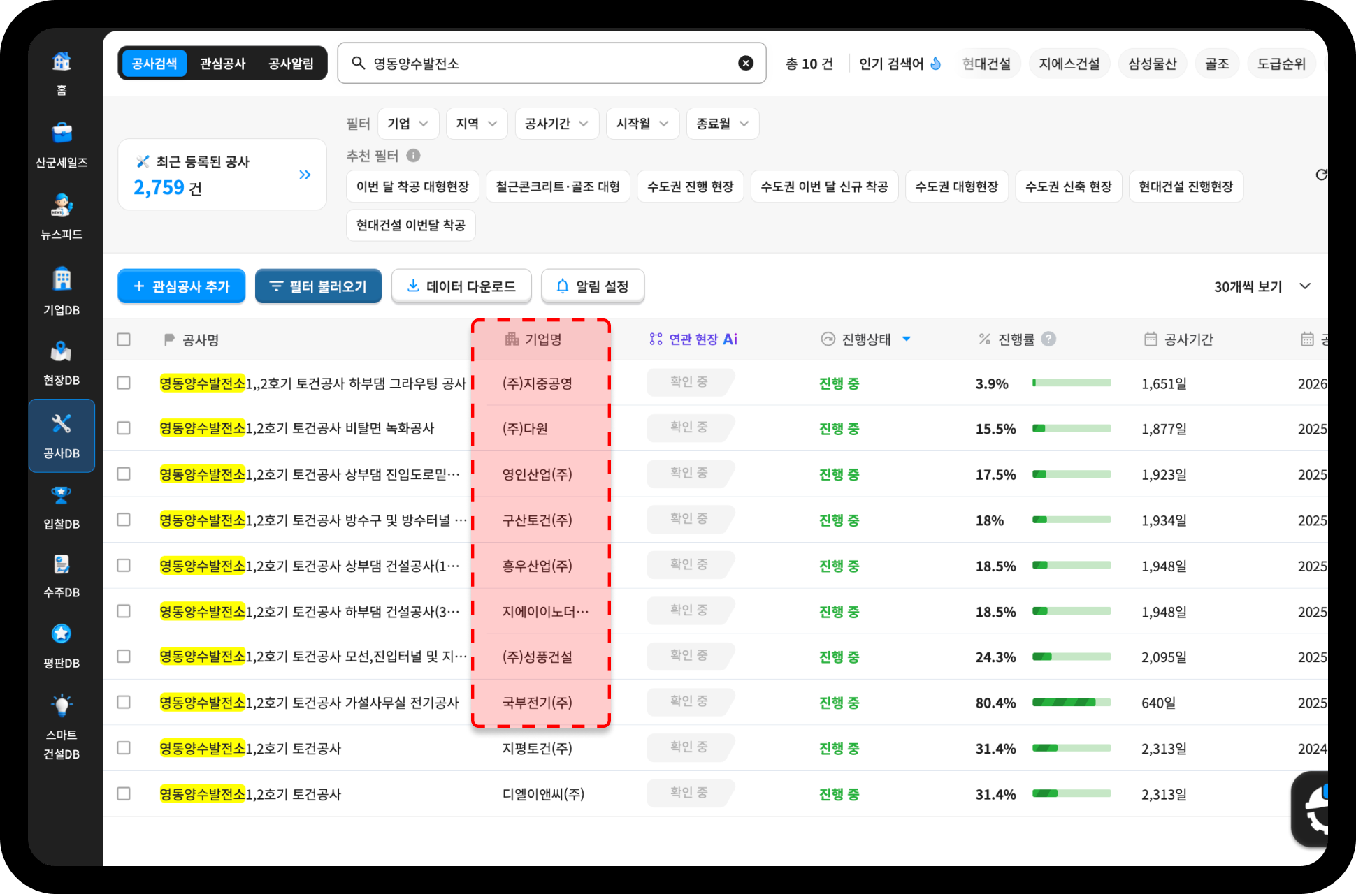The height and width of the screenshot is (894, 1356).
Task: Click the building icon beside 기업명 header
Action: point(512,339)
